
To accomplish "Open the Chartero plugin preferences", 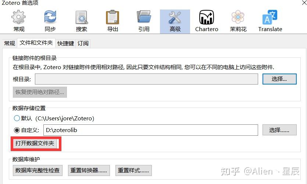I will (x=207, y=22).
